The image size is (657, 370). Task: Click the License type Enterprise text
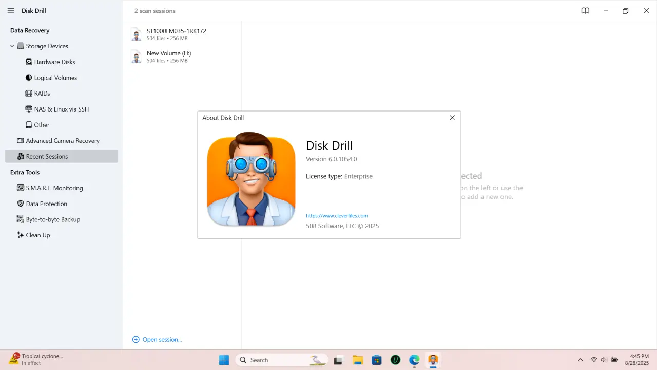point(339,176)
